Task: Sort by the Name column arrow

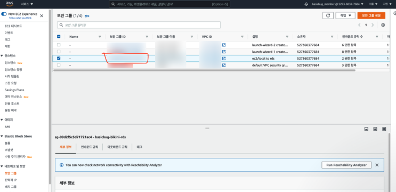Action: [x=100, y=37]
